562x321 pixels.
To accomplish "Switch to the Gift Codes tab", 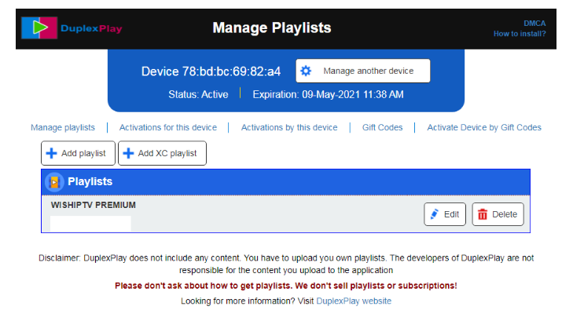I will (x=383, y=127).
